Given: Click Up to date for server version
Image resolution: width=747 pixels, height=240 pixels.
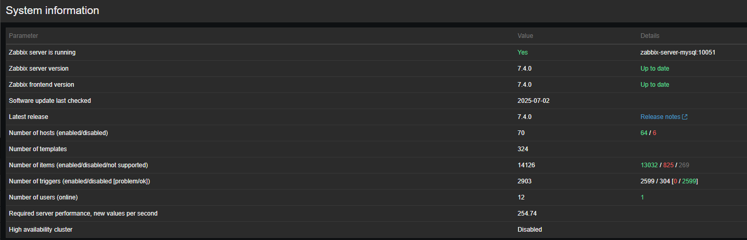Looking at the screenshot, I should (655, 69).
